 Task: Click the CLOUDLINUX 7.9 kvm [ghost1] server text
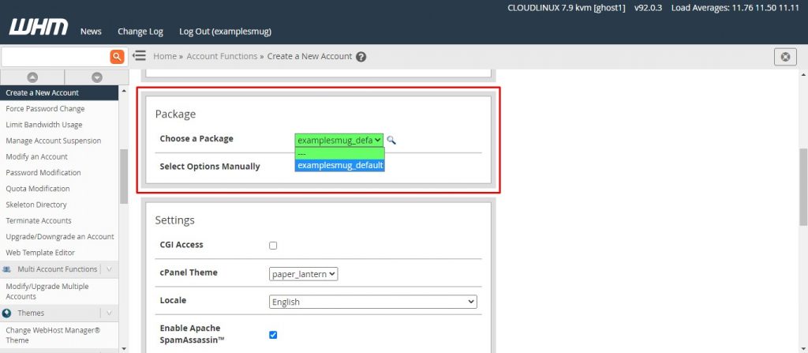pos(567,8)
